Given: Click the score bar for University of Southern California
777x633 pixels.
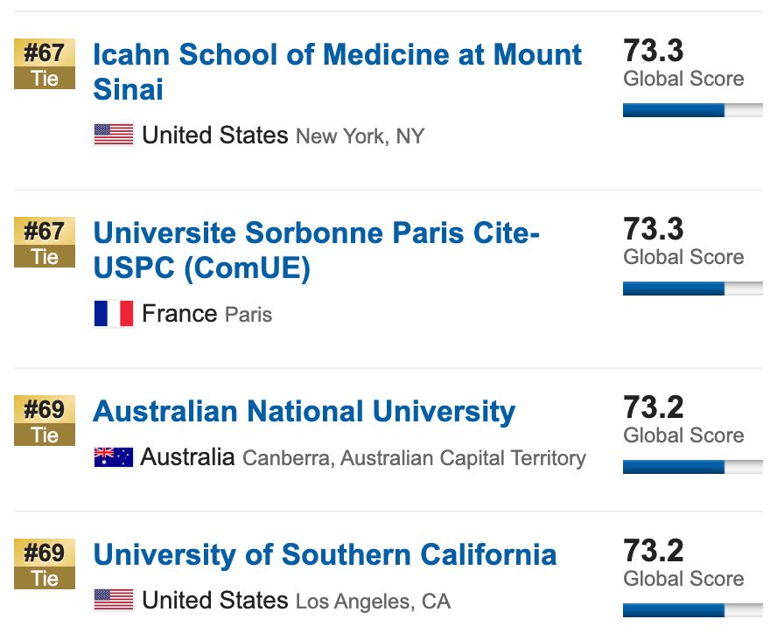Looking at the screenshot, I should tap(692, 610).
